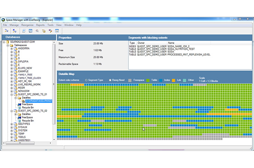Image resolution: width=254 pixels, height=168 pixels.
Task: Select the Reorg Need color scheme radio
Action: click(x=110, y=80)
